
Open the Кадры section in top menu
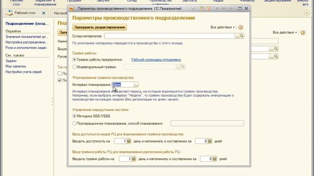[x=218, y=1]
